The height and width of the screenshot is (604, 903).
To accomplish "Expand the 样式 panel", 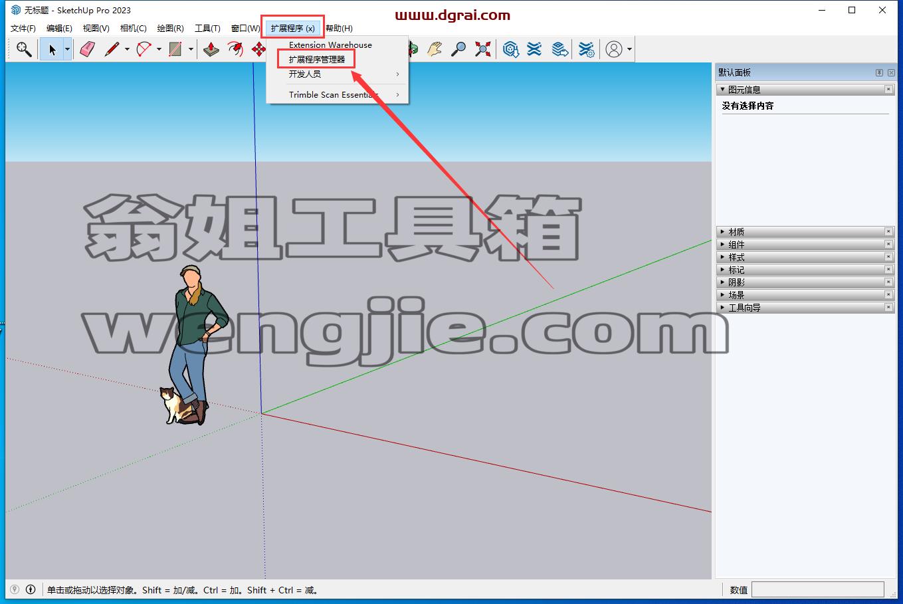I will [x=722, y=257].
